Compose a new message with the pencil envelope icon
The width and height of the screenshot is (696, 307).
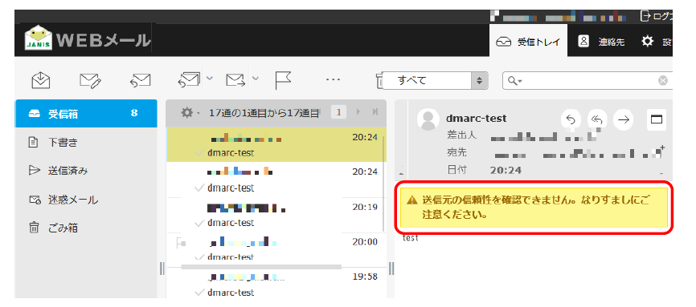91,81
